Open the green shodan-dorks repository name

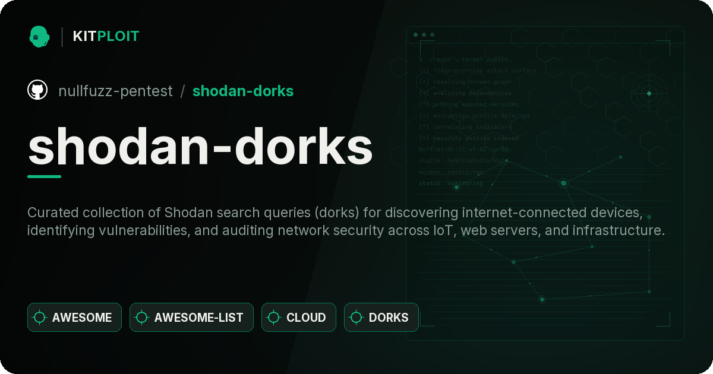coord(243,91)
